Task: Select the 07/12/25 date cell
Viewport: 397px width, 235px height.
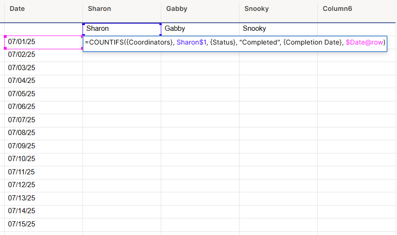Action: tap(44, 185)
